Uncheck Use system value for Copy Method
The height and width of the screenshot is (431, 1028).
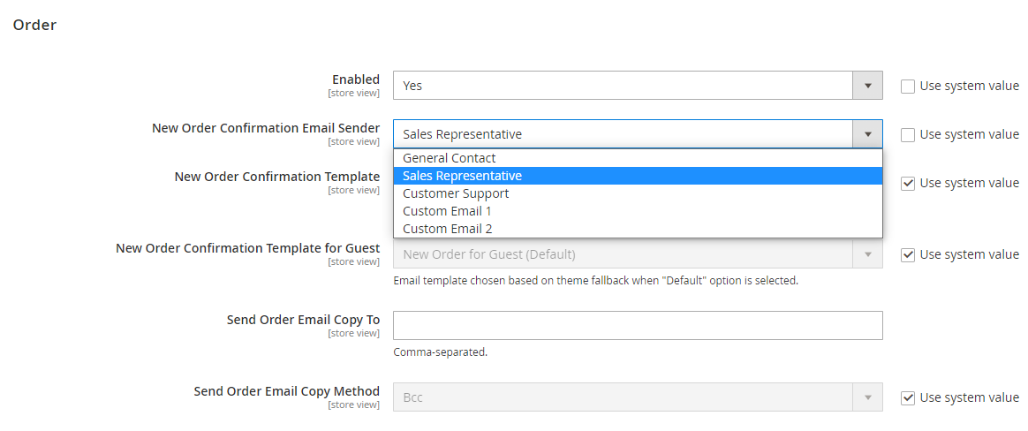coord(908,398)
